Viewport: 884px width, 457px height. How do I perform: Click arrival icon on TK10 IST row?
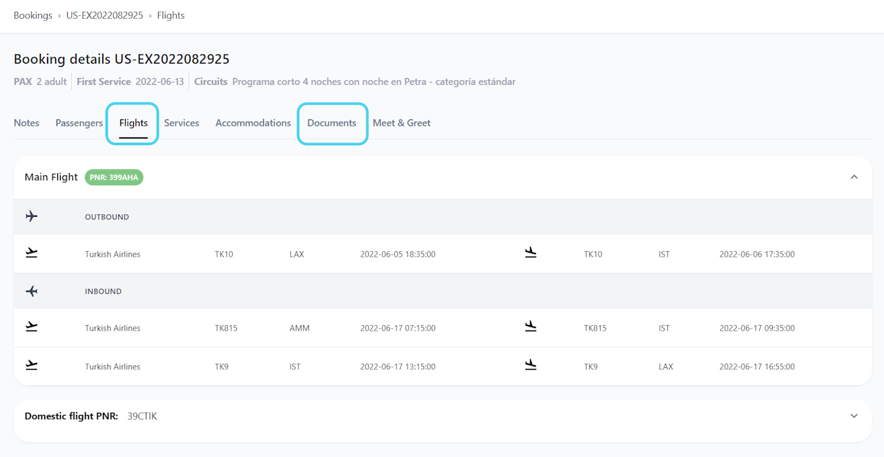click(x=530, y=253)
